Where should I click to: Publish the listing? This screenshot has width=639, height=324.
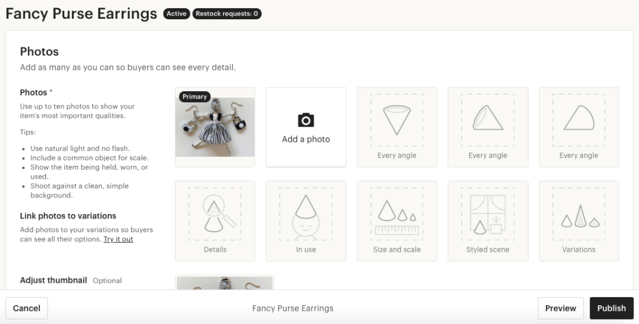coord(611,308)
